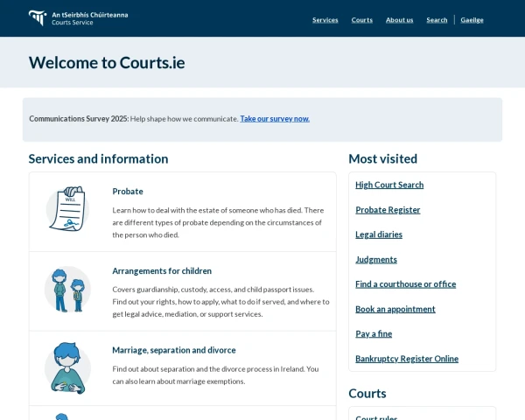
Task: Click the An tSeirbhís Chúirteanna site title
Action: (90, 15)
